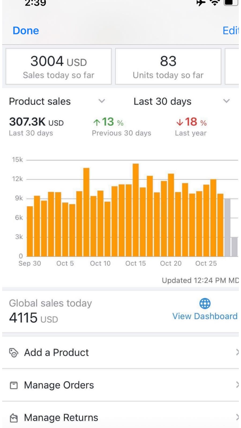Tap the tall gray bar in chart

[x=227, y=227]
